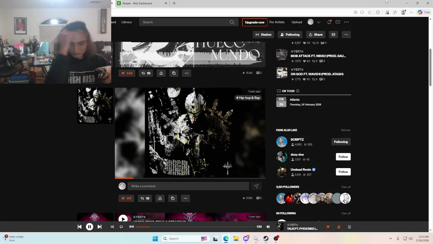Click Upgrade now button
Image resolution: width=433 pixels, height=244 pixels.
255,22
